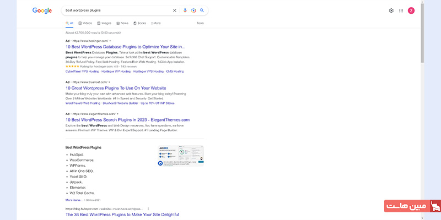Expand the bluehost.com ad dropdown arrow
The height and width of the screenshot is (220, 441).
tap(109, 82)
